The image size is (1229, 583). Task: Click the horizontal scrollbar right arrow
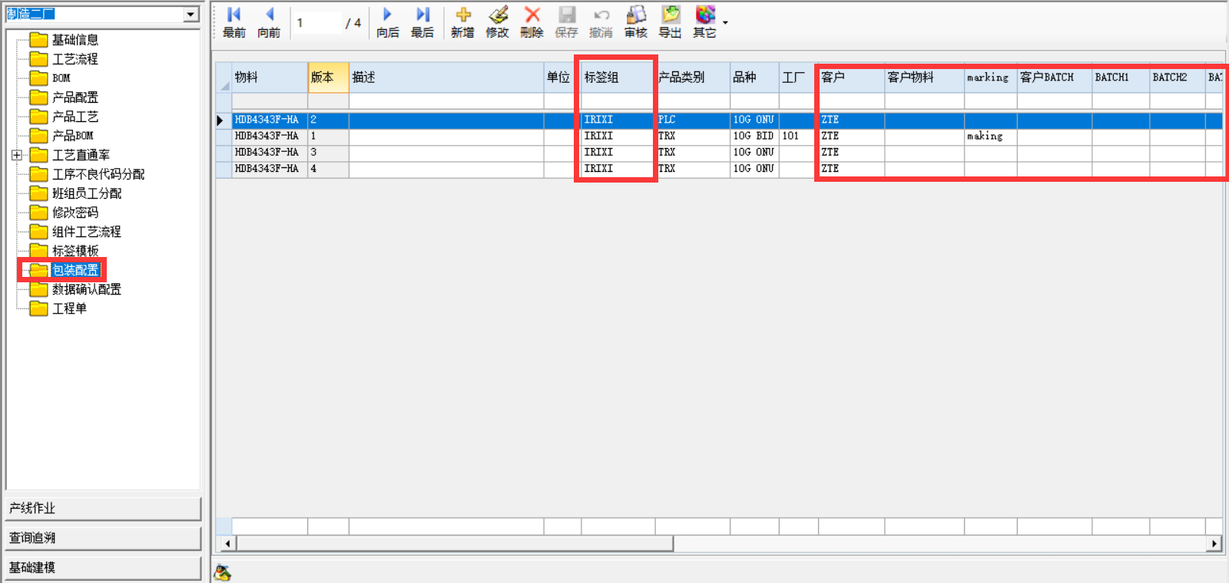coord(1214,544)
